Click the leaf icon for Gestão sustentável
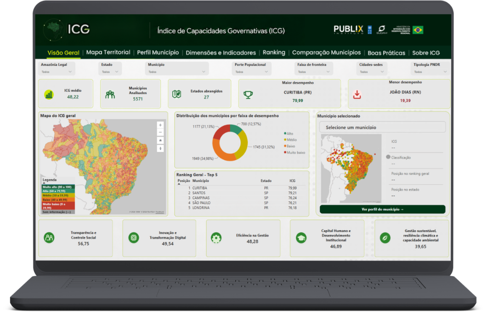 pos(385,238)
